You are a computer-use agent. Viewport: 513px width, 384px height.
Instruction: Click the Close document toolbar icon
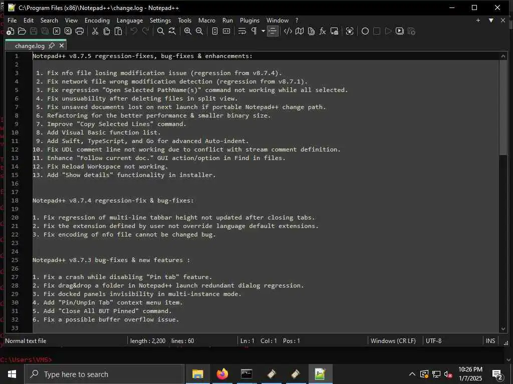57,31
